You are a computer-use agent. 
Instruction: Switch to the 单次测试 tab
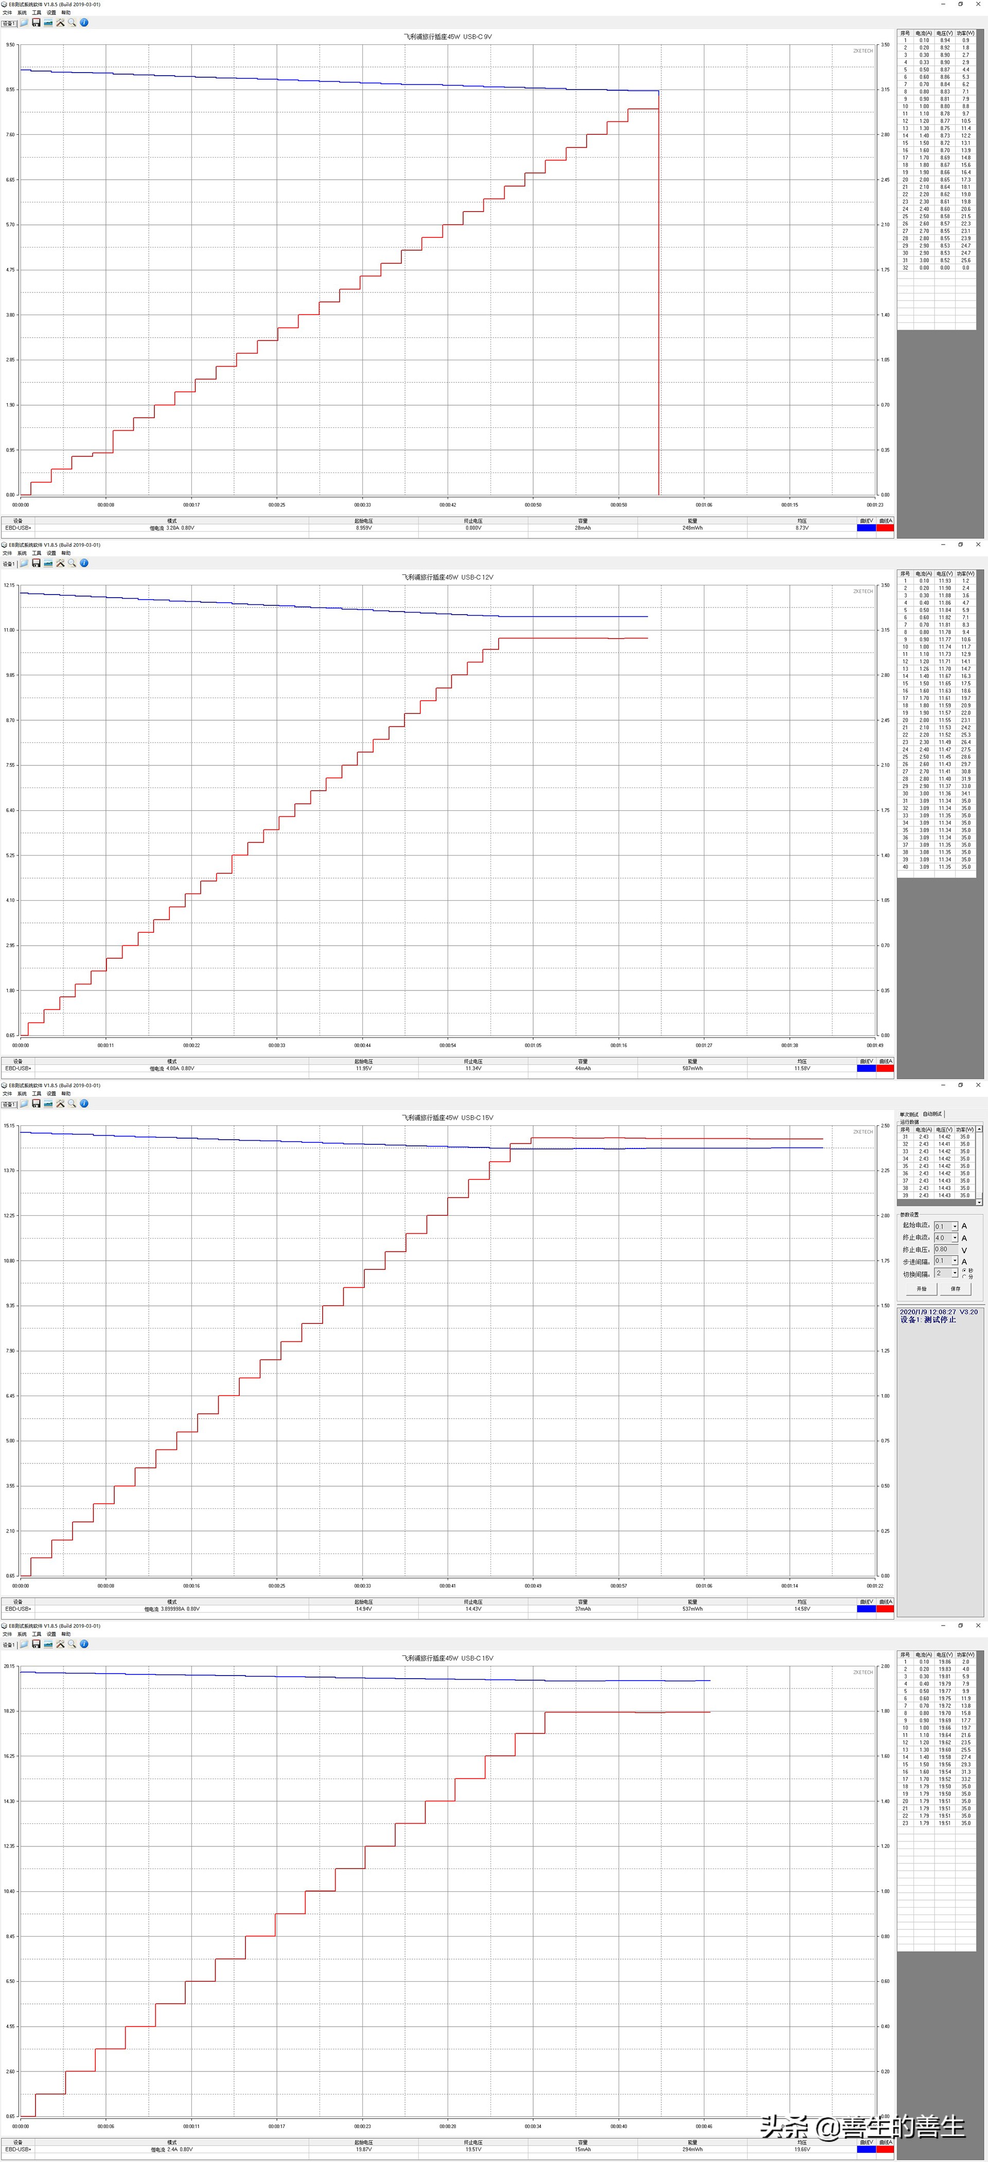point(909,1114)
